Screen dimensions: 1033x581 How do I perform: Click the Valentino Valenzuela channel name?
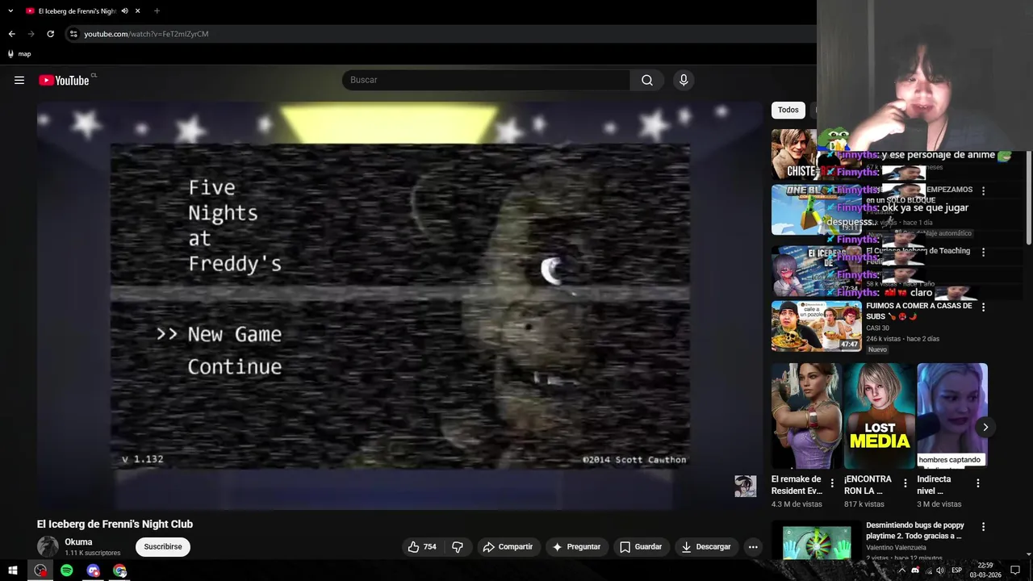click(x=896, y=547)
